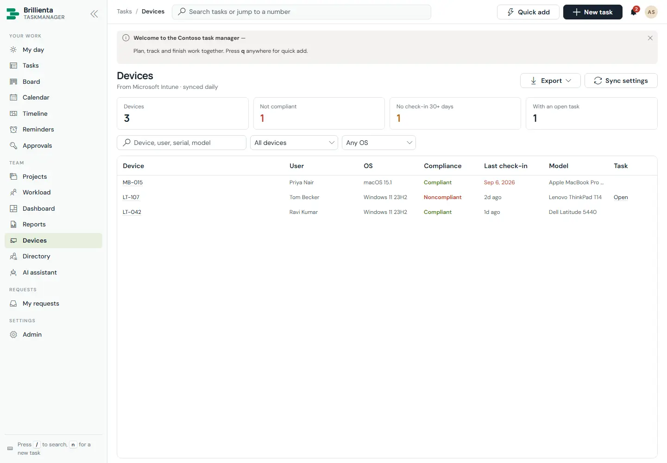Open the Board view

pyautogui.click(x=53, y=81)
